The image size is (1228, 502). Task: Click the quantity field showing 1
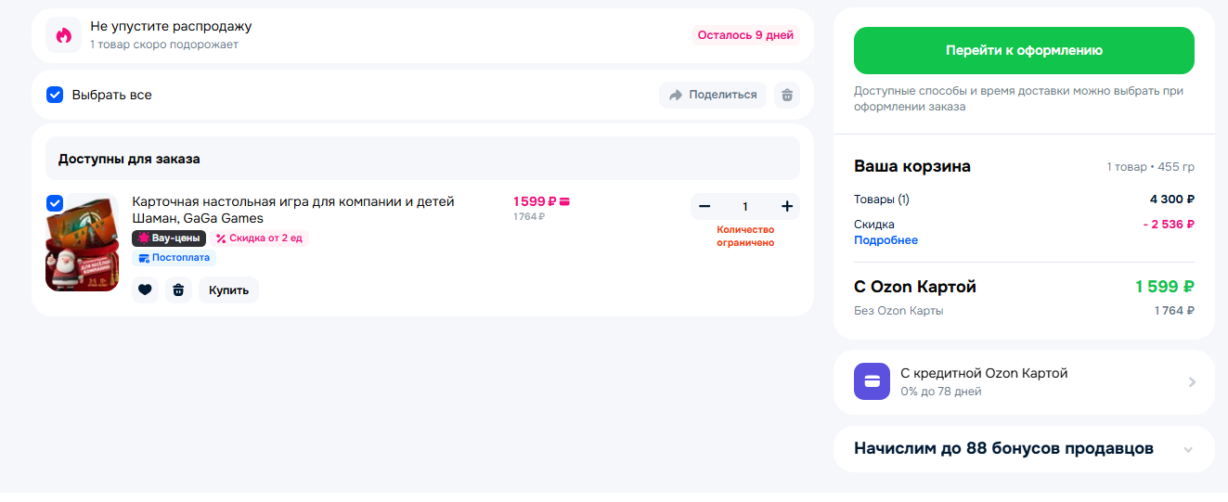tap(745, 206)
